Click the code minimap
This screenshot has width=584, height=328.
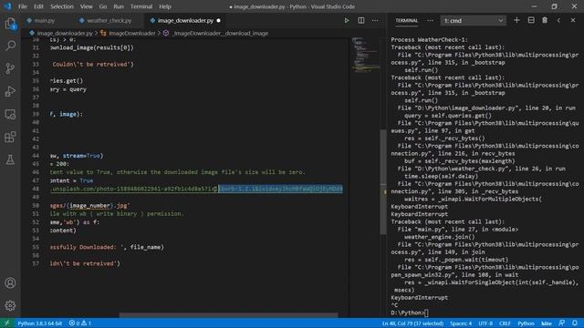click(x=365, y=55)
